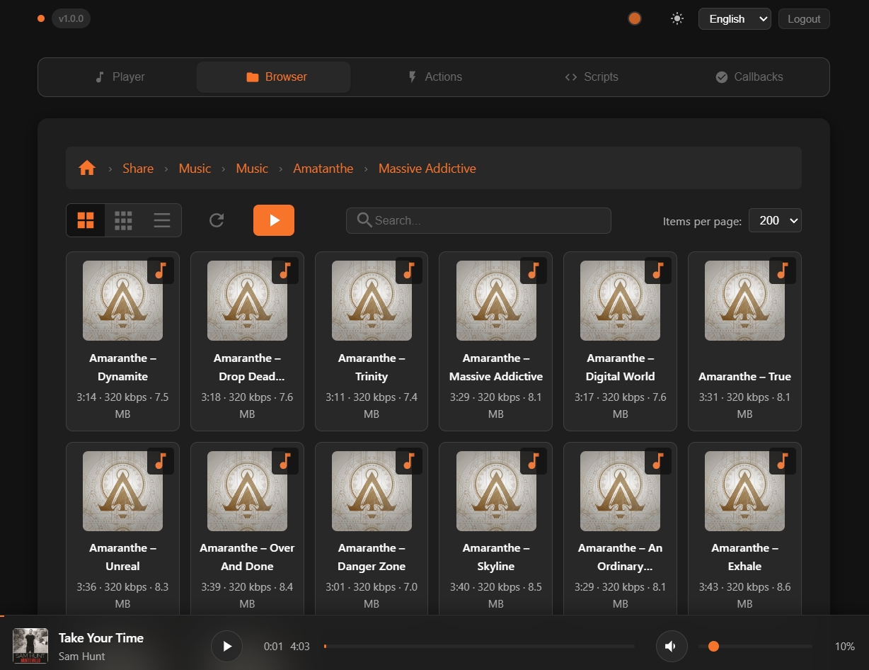Mute audio using the speaker icon
The image size is (869, 670).
(x=671, y=646)
